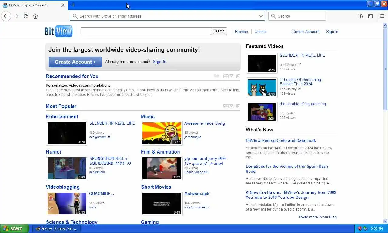This screenshot has width=388, height=233.
Task: Open Awesome Face Song thumbnail
Action: pos(162,133)
